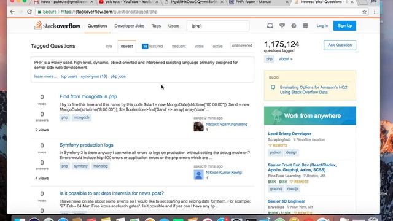Click the help question mark icon
Image resolution: width=393 pixels, height=221 pixels.
[x=294, y=26]
